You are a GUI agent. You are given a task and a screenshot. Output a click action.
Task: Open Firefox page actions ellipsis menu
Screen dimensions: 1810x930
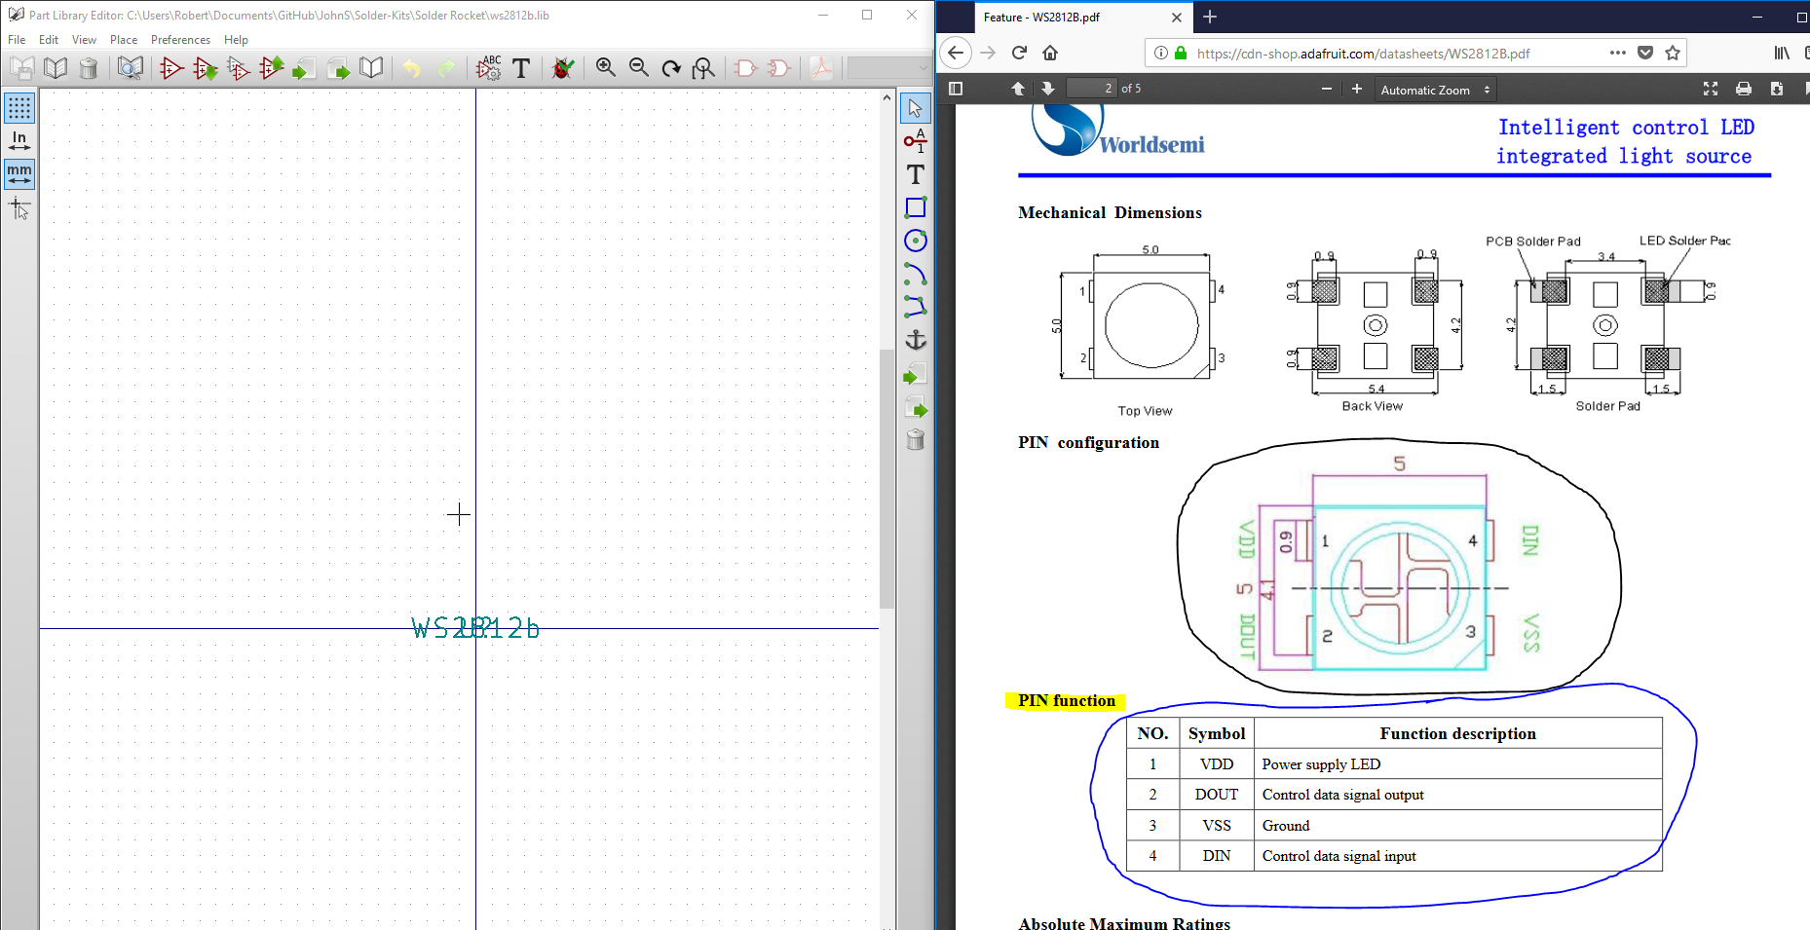click(1617, 53)
